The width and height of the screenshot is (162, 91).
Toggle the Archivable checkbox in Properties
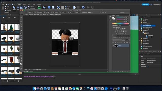point(148,66)
